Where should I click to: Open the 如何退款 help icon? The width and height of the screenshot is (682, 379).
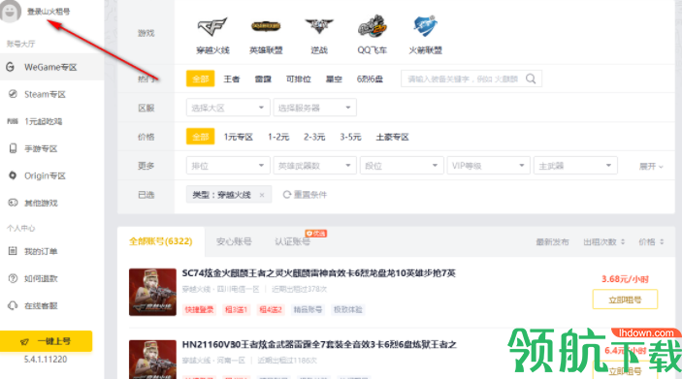[x=13, y=278]
